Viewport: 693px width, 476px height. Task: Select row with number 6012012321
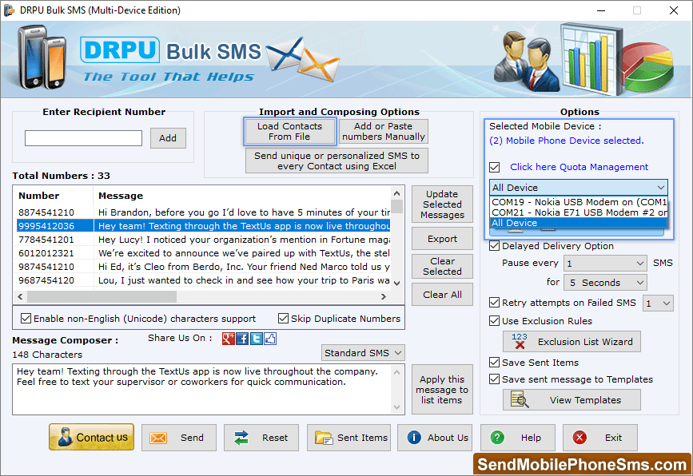[x=203, y=253]
